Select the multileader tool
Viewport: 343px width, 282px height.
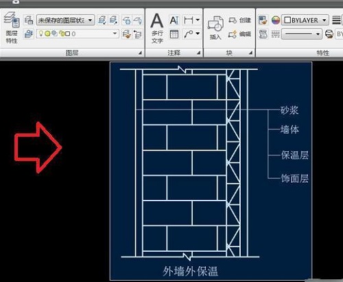(189, 34)
